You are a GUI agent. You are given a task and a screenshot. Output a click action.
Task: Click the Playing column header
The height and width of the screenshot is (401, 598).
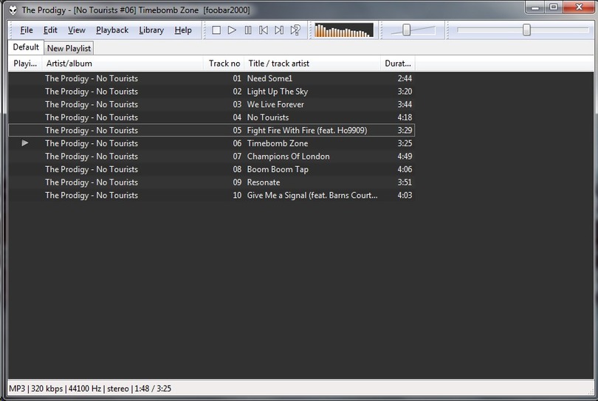click(x=25, y=64)
